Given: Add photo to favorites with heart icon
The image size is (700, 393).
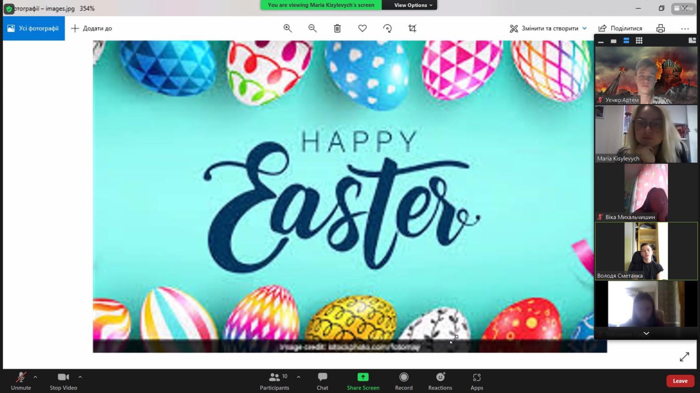Looking at the screenshot, I should click(x=362, y=28).
